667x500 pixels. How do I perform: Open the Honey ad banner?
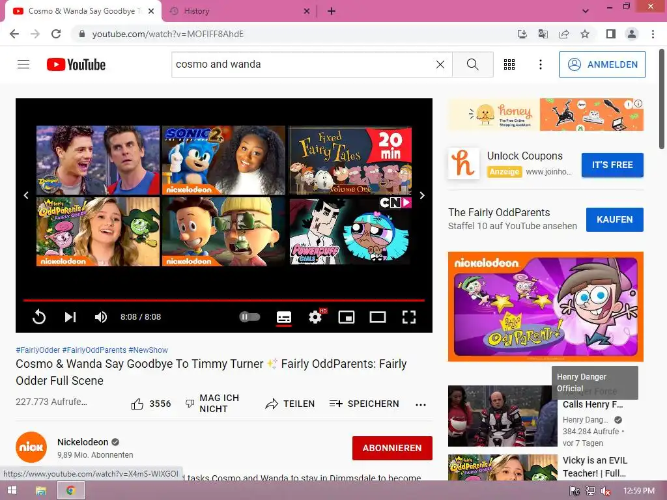coord(545,115)
